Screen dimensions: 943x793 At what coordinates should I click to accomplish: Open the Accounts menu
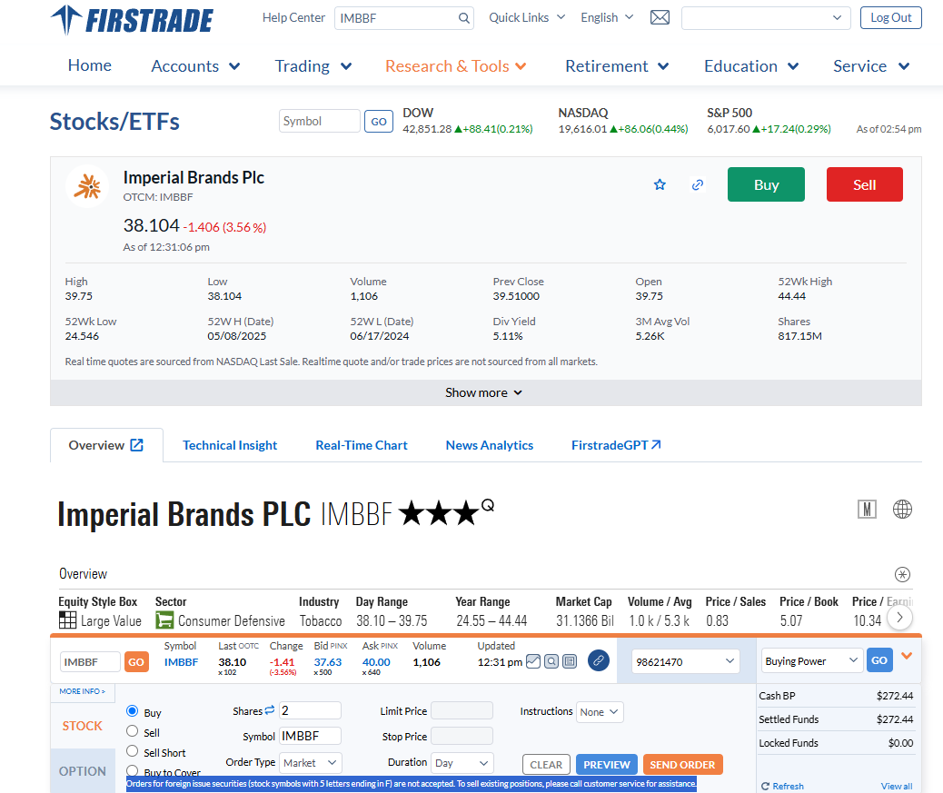(x=195, y=66)
